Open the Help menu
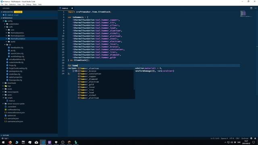The height and width of the screenshot is (145, 258). pyautogui.click(x=40, y=4)
